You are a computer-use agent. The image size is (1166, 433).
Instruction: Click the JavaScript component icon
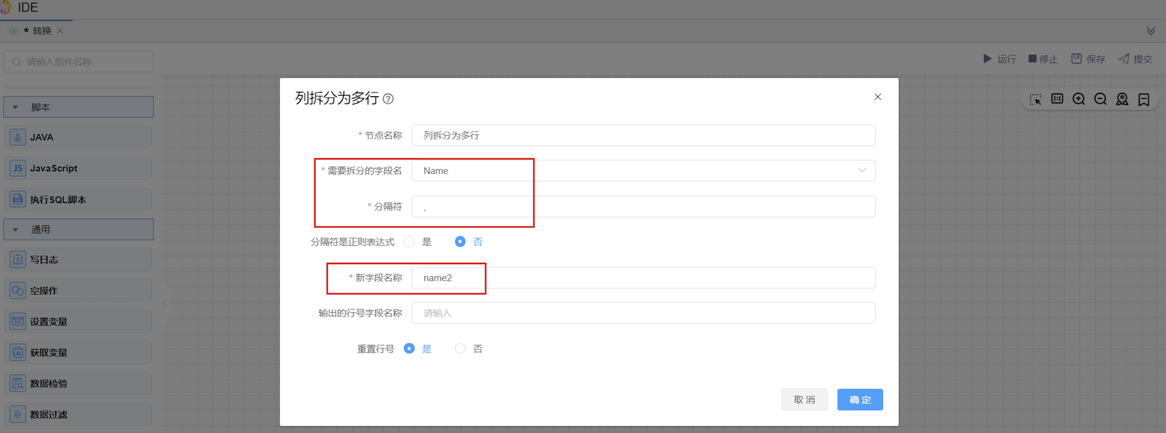pyautogui.click(x=18, y=168)
